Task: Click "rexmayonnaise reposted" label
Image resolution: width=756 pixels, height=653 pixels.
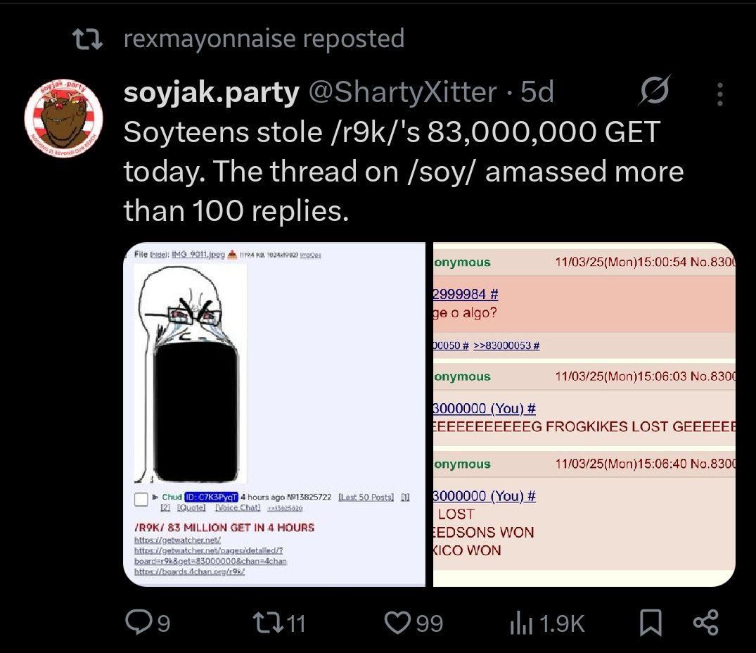Action: tap(263, 38)
